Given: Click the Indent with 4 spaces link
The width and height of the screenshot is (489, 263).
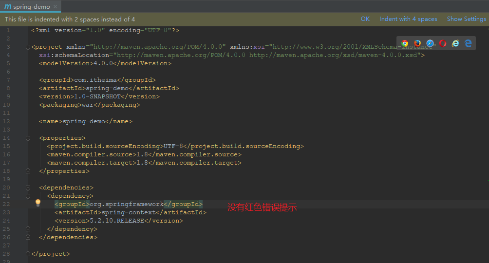Looking at the screenshot, I should (x=408, y=19).
